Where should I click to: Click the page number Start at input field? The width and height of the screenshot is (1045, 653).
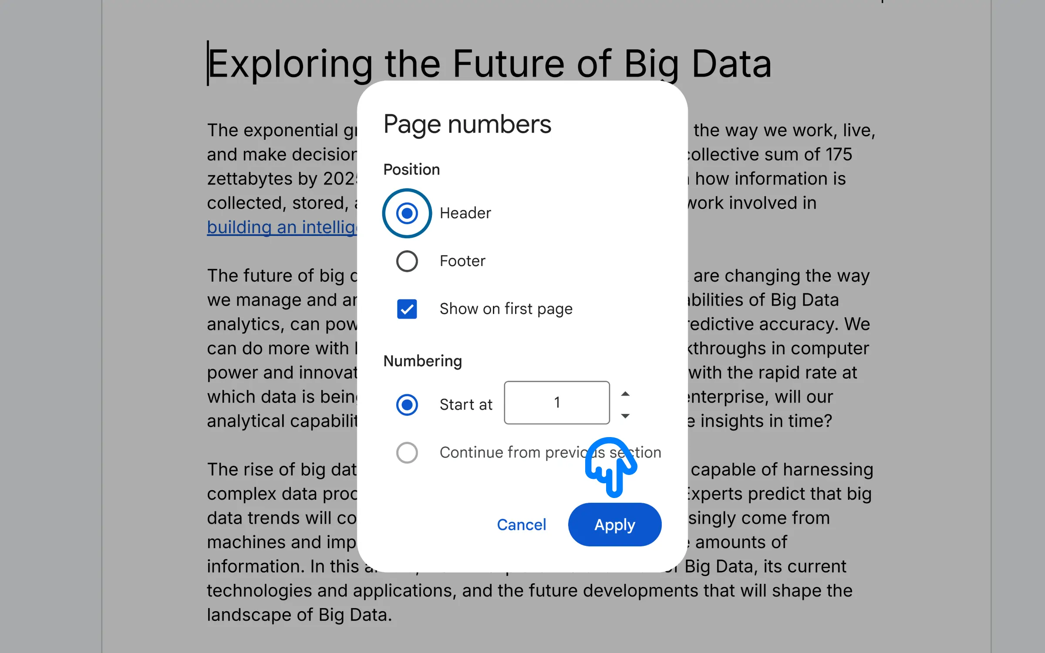pyautogui.click(x=557, y=403)
